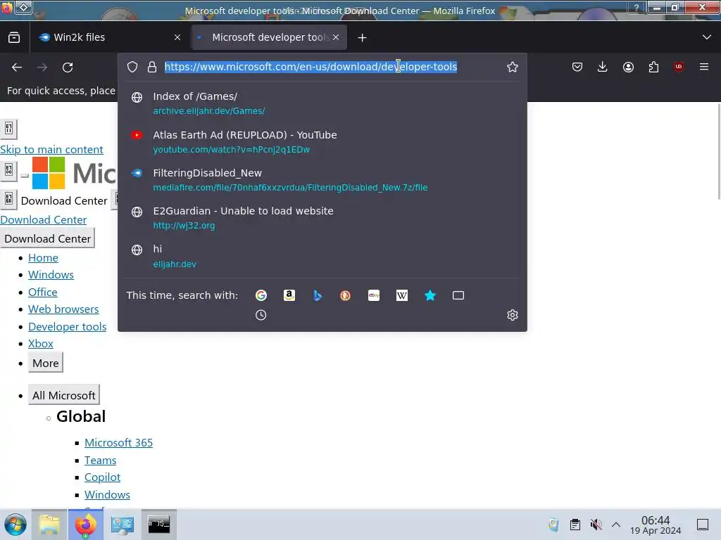Open the Start menu orb
Screen dimensions: 721x540
(x=15, y=525)
